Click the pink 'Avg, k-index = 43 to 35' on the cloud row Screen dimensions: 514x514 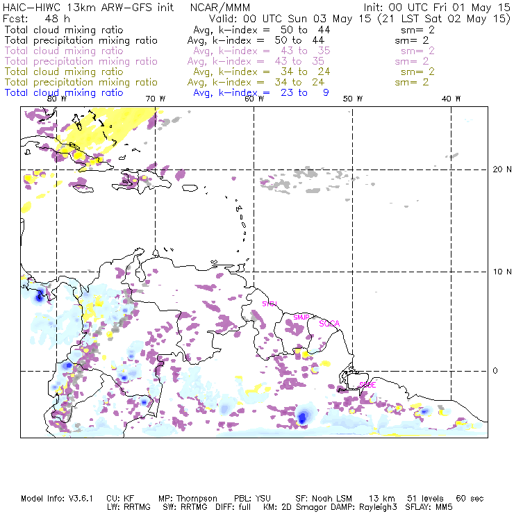click(x=262, y=51)
